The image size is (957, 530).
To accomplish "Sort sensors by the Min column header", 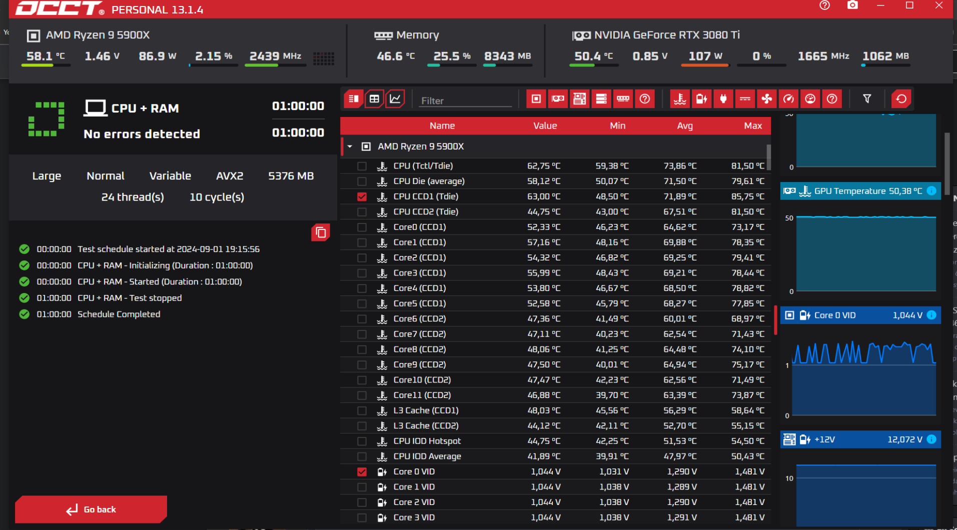I will tap(617, 125).
